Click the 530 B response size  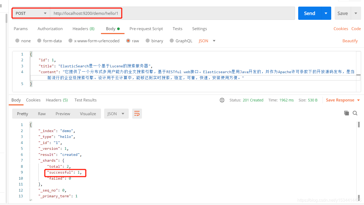[313, 100]
